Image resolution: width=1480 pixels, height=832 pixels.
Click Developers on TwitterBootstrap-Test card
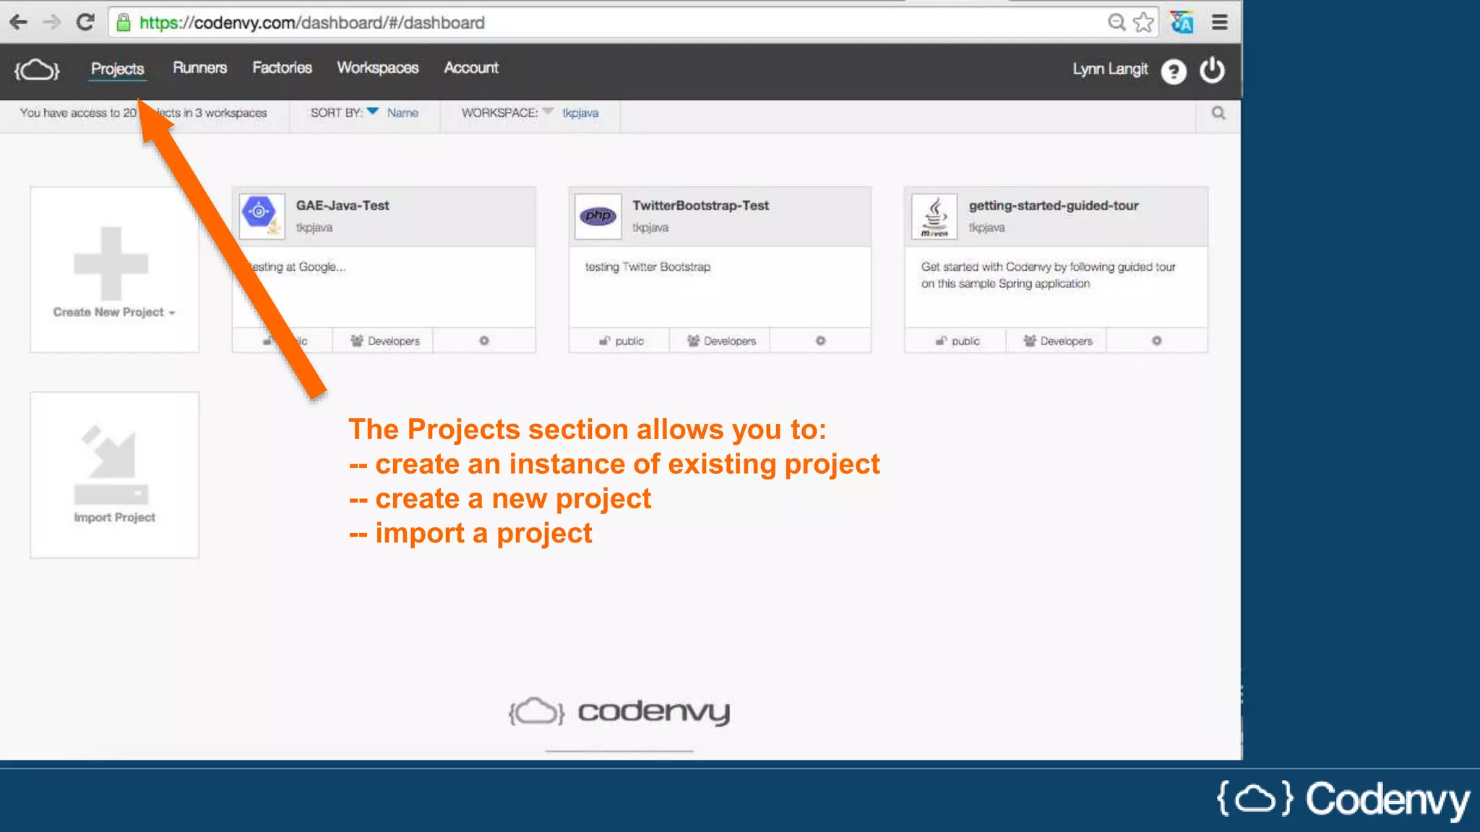click(721, 341)
